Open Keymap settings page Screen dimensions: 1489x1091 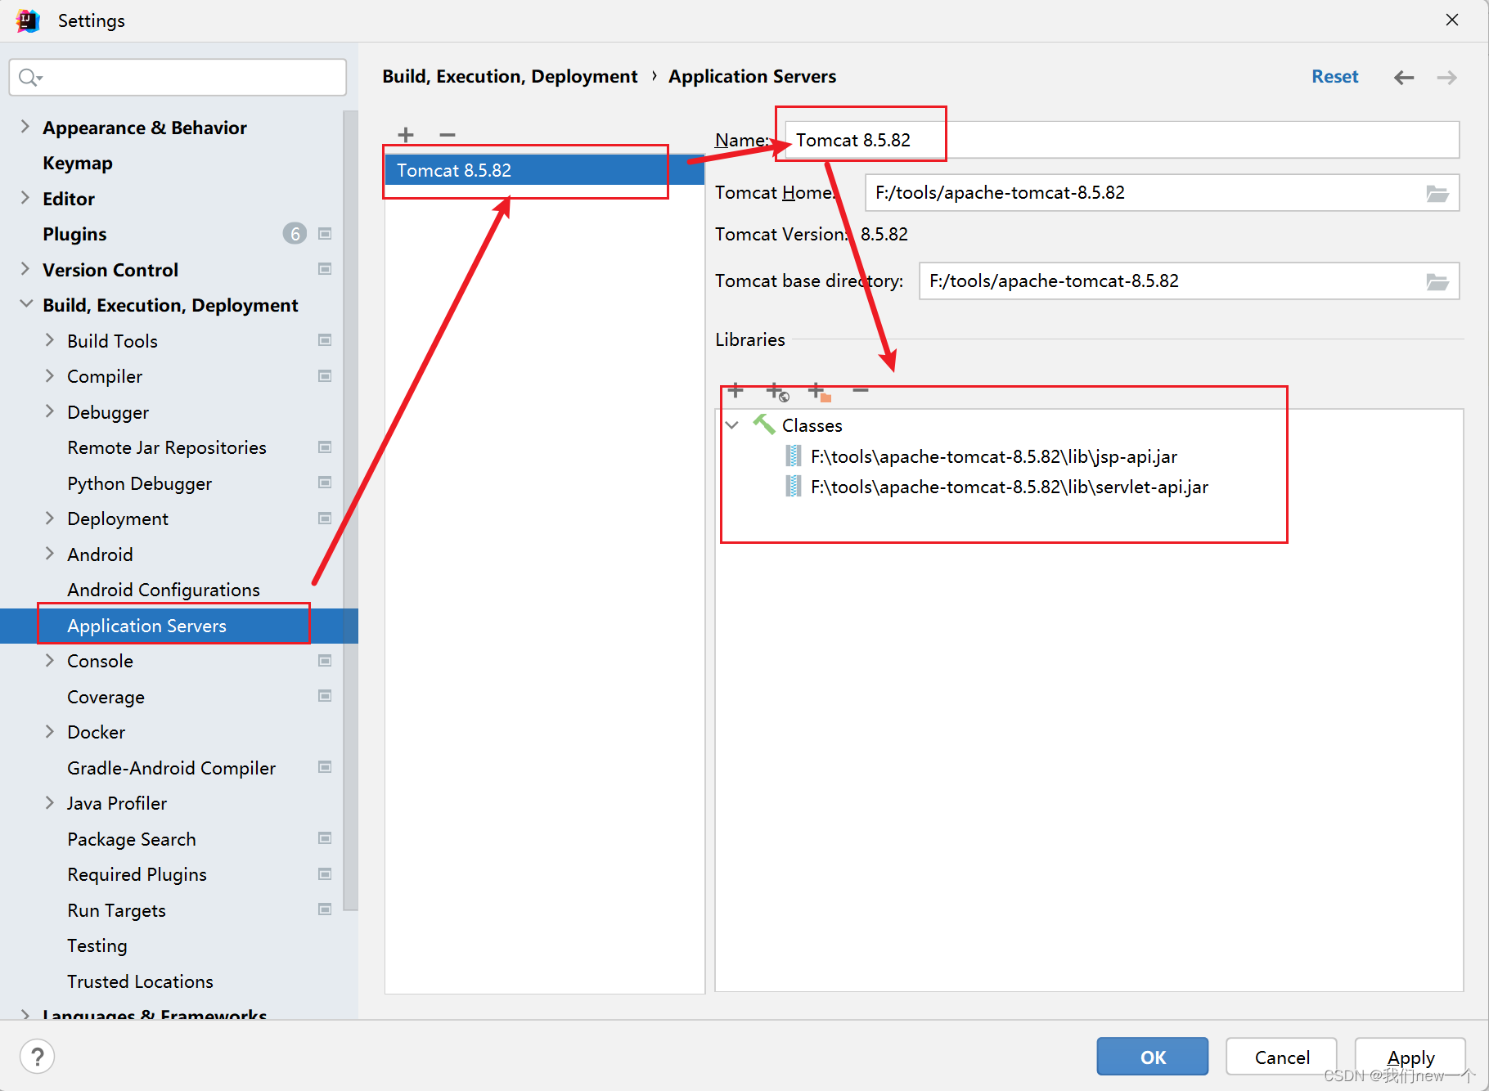[x=78, y=163]
